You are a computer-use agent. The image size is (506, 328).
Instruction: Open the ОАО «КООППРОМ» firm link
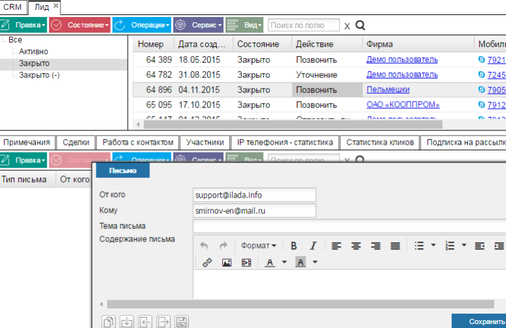(403, 105)
